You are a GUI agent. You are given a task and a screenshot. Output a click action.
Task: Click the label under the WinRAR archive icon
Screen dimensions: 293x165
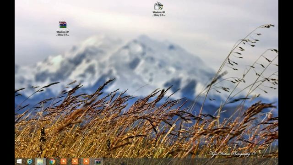(63, 33)
